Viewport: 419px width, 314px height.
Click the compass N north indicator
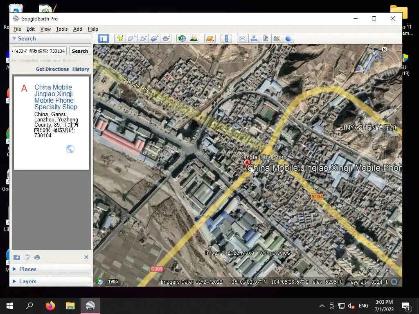point(384,49)
